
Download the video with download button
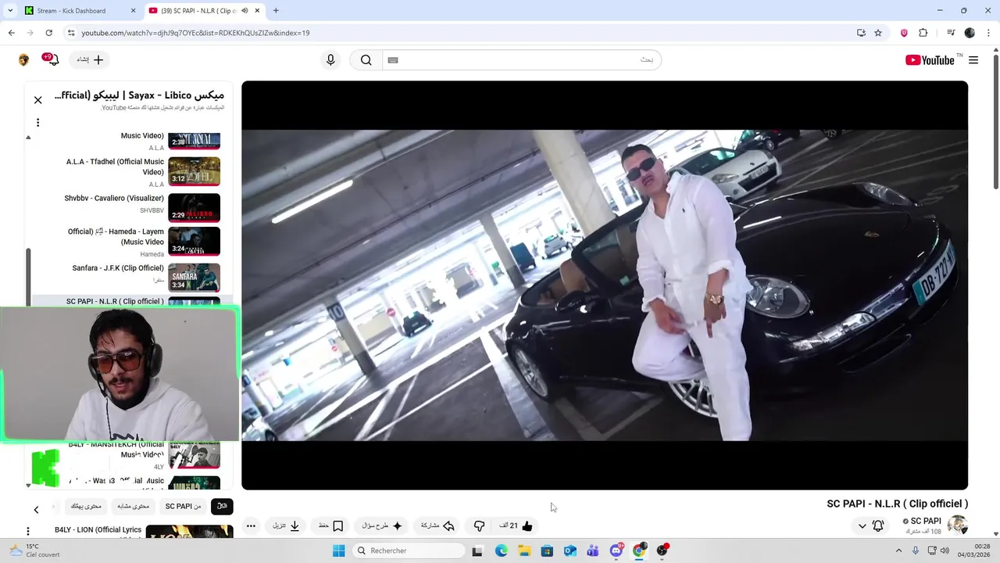(x=286, y=526)
